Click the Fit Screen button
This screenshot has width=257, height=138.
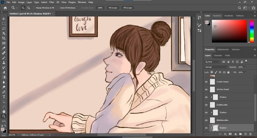point(113,8)
